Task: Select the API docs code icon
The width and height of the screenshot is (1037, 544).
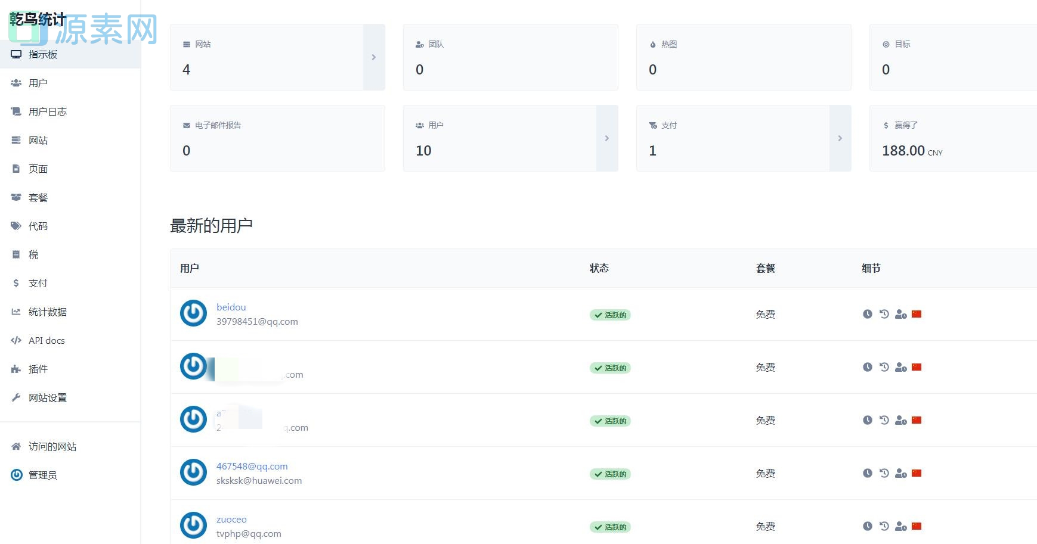Action: click(16, 340)
